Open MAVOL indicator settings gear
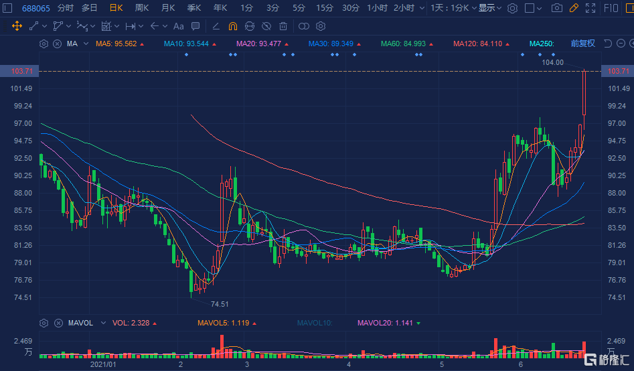 tap(44, 323)
